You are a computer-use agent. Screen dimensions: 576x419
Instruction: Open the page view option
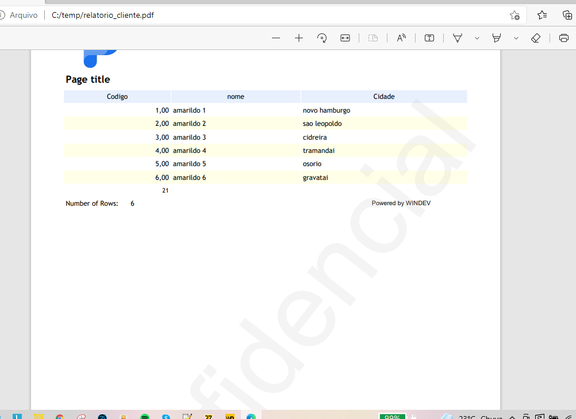click(x=373, y=38)
